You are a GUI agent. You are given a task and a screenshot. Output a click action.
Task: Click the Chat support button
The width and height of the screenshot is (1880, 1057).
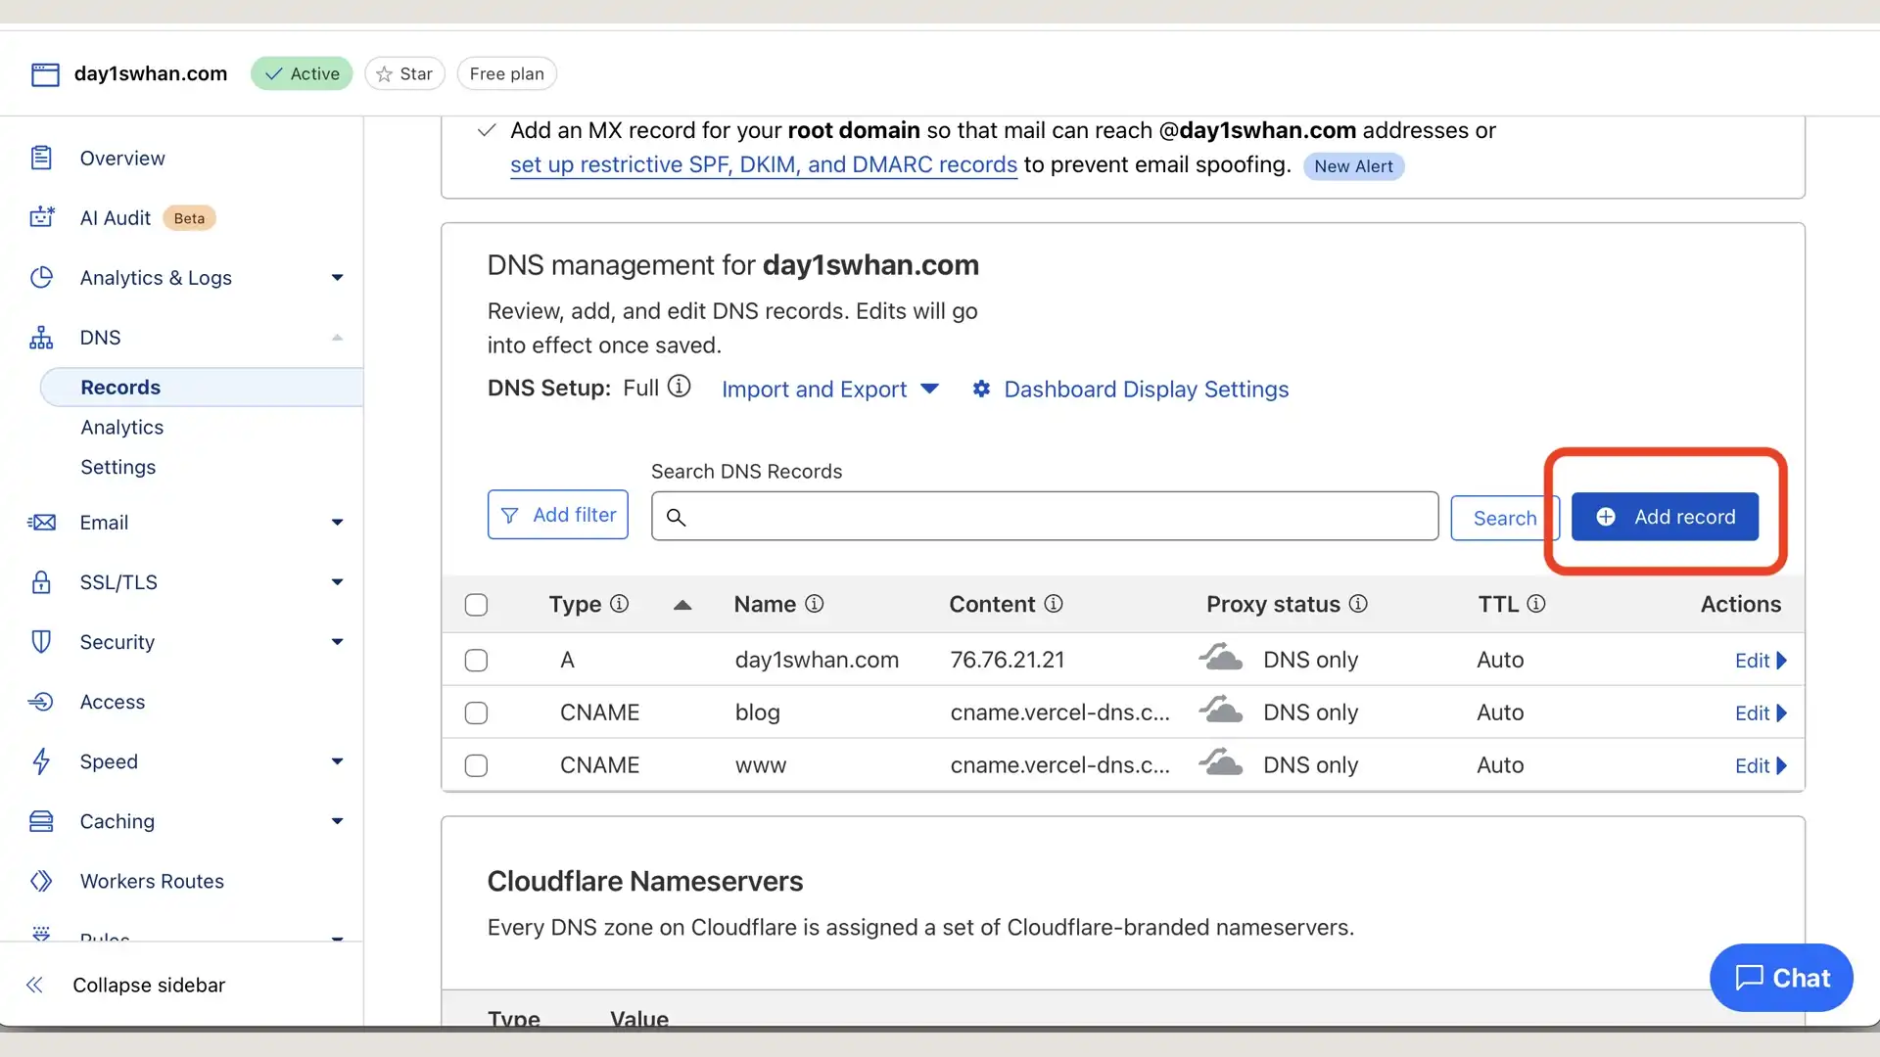[x=1781, y=978]
